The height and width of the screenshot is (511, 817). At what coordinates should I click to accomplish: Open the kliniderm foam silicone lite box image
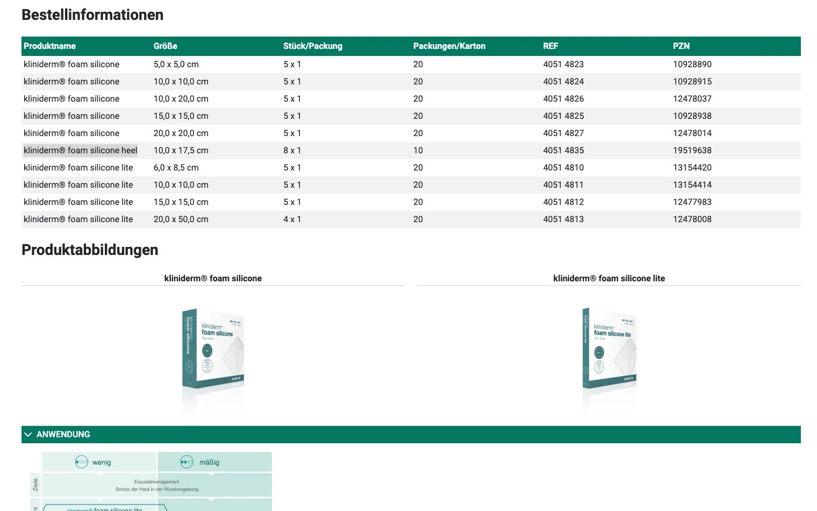coord(610,349)
